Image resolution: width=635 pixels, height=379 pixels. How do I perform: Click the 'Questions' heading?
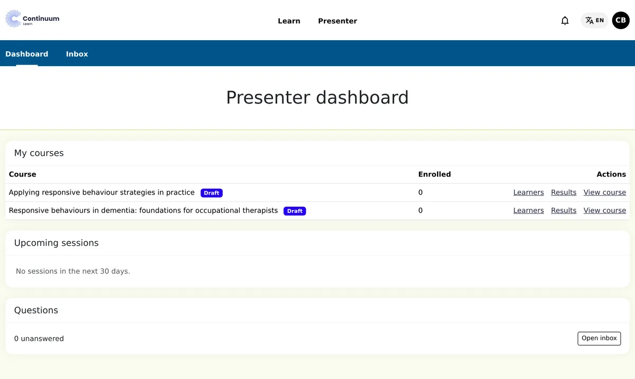[x=36, y=310]
